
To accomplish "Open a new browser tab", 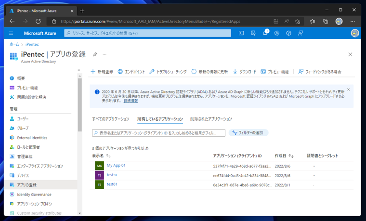I will point(82,11).
